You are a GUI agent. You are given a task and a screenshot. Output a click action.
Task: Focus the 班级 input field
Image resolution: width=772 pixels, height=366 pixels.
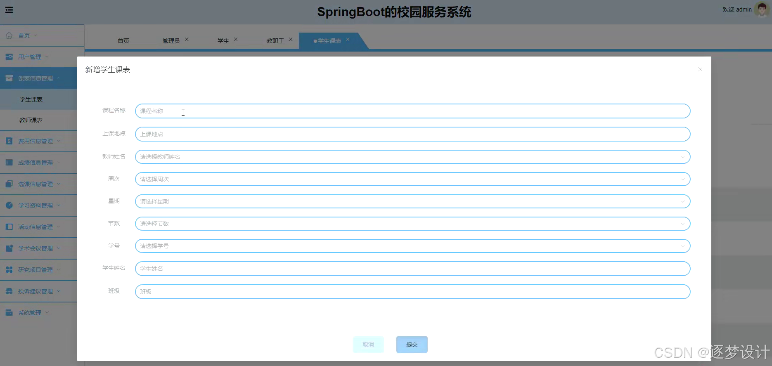click(413, 292)
